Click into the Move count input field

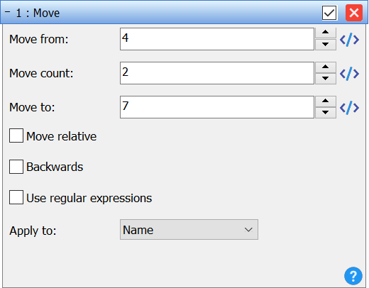coord(217,73)
